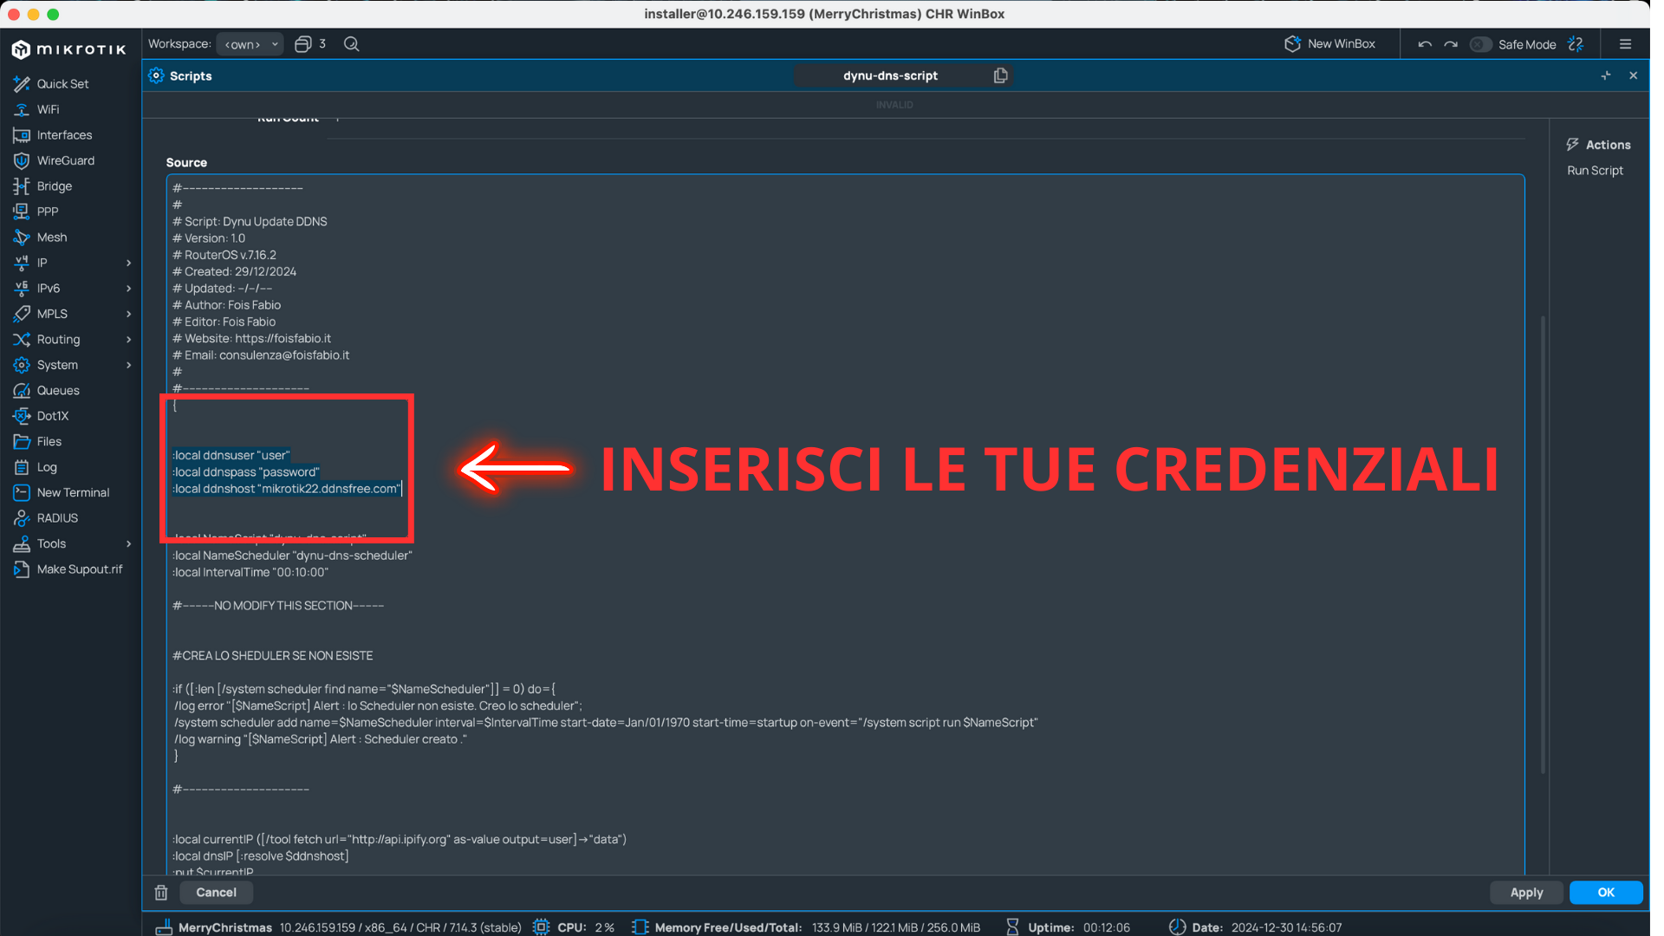Open PPP section
Image resolution: width=1664 pixels, height=936 pixels.
48,211
